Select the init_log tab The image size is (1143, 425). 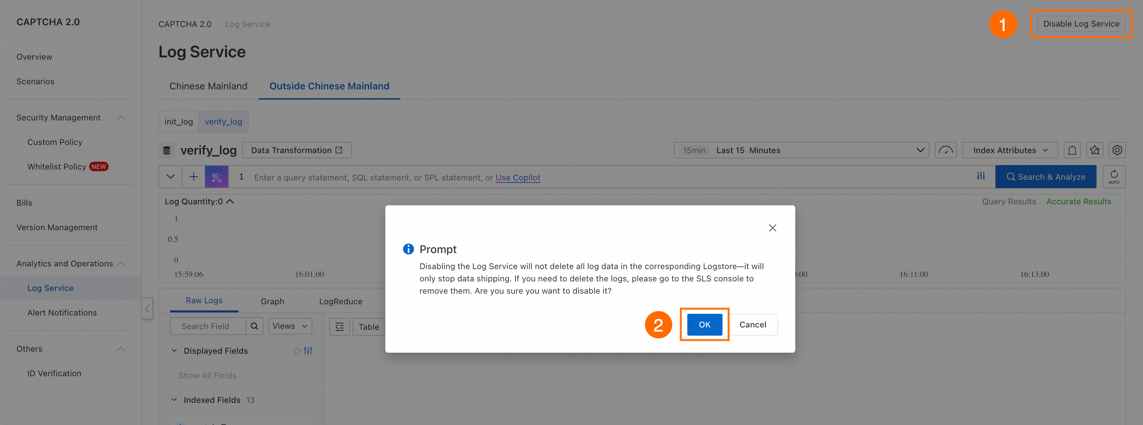(x=178, y=121)
